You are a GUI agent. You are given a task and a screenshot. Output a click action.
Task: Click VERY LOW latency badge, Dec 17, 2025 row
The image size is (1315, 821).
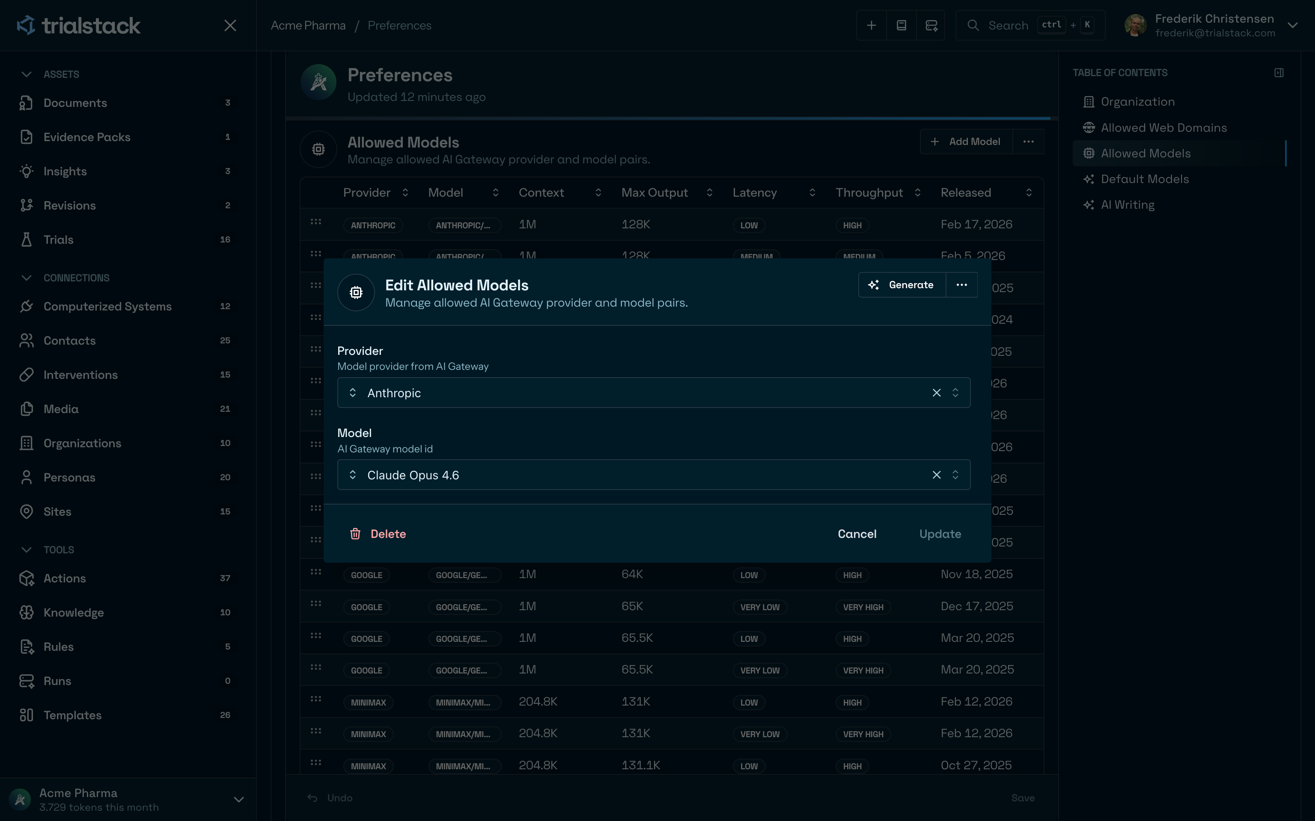(x=760, y=607)
